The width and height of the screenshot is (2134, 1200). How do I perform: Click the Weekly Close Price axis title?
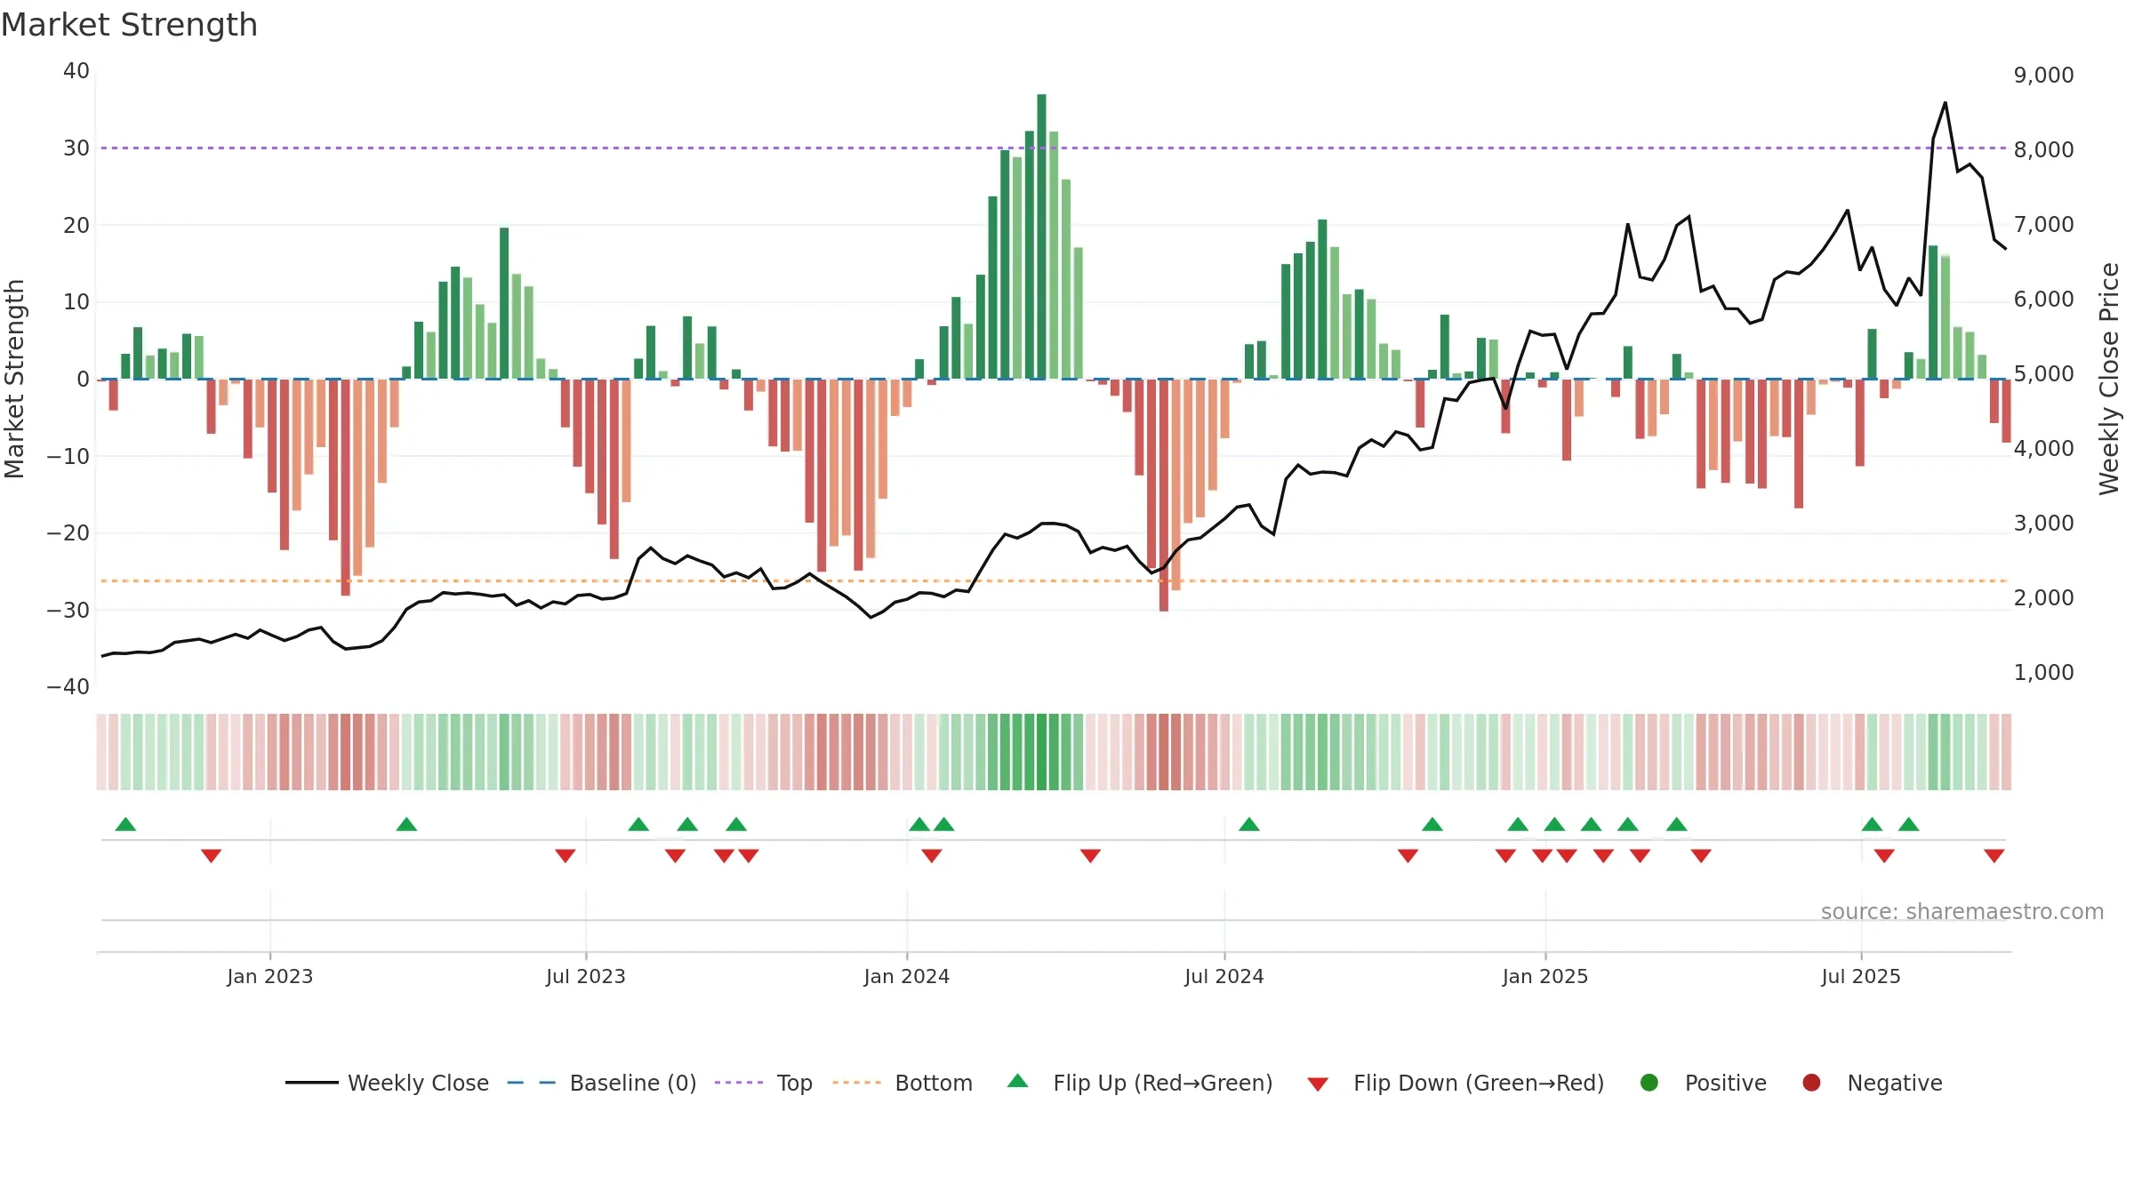point(2109,379)
